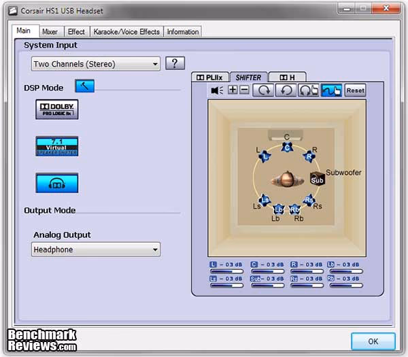Screen dimensions: 408x357
Task: Select the Left back Lb speaker icon
Action: click(x=279, y=209)
